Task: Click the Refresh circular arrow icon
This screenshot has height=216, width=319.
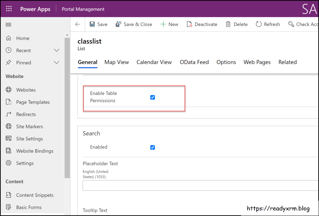Action: [x=259, y=24]
